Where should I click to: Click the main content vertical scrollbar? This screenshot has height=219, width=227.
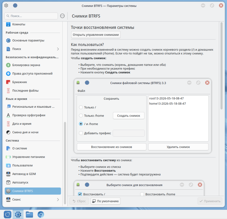pyautogui.click(x=221, y=66)
